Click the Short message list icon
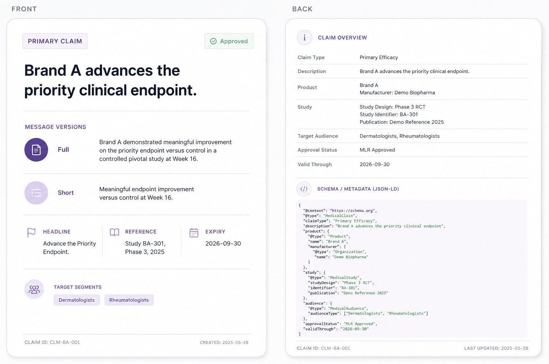549x364 pixels. tap(36, 193)
